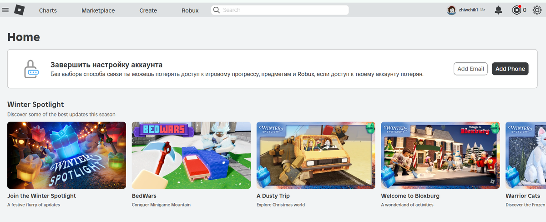Viewport: 546px width, 222px height.
Task: Click the Add Email button
Action: (x=470, y=69)
